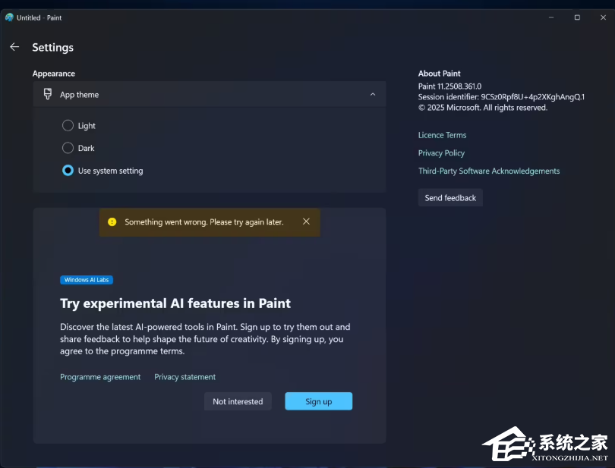Click the Settings page heading
This screenshot has width=615, height=468.
click(x=52, y=47)
